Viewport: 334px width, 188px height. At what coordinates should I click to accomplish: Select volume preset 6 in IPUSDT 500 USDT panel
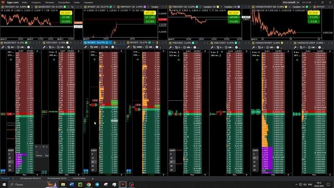93,154
